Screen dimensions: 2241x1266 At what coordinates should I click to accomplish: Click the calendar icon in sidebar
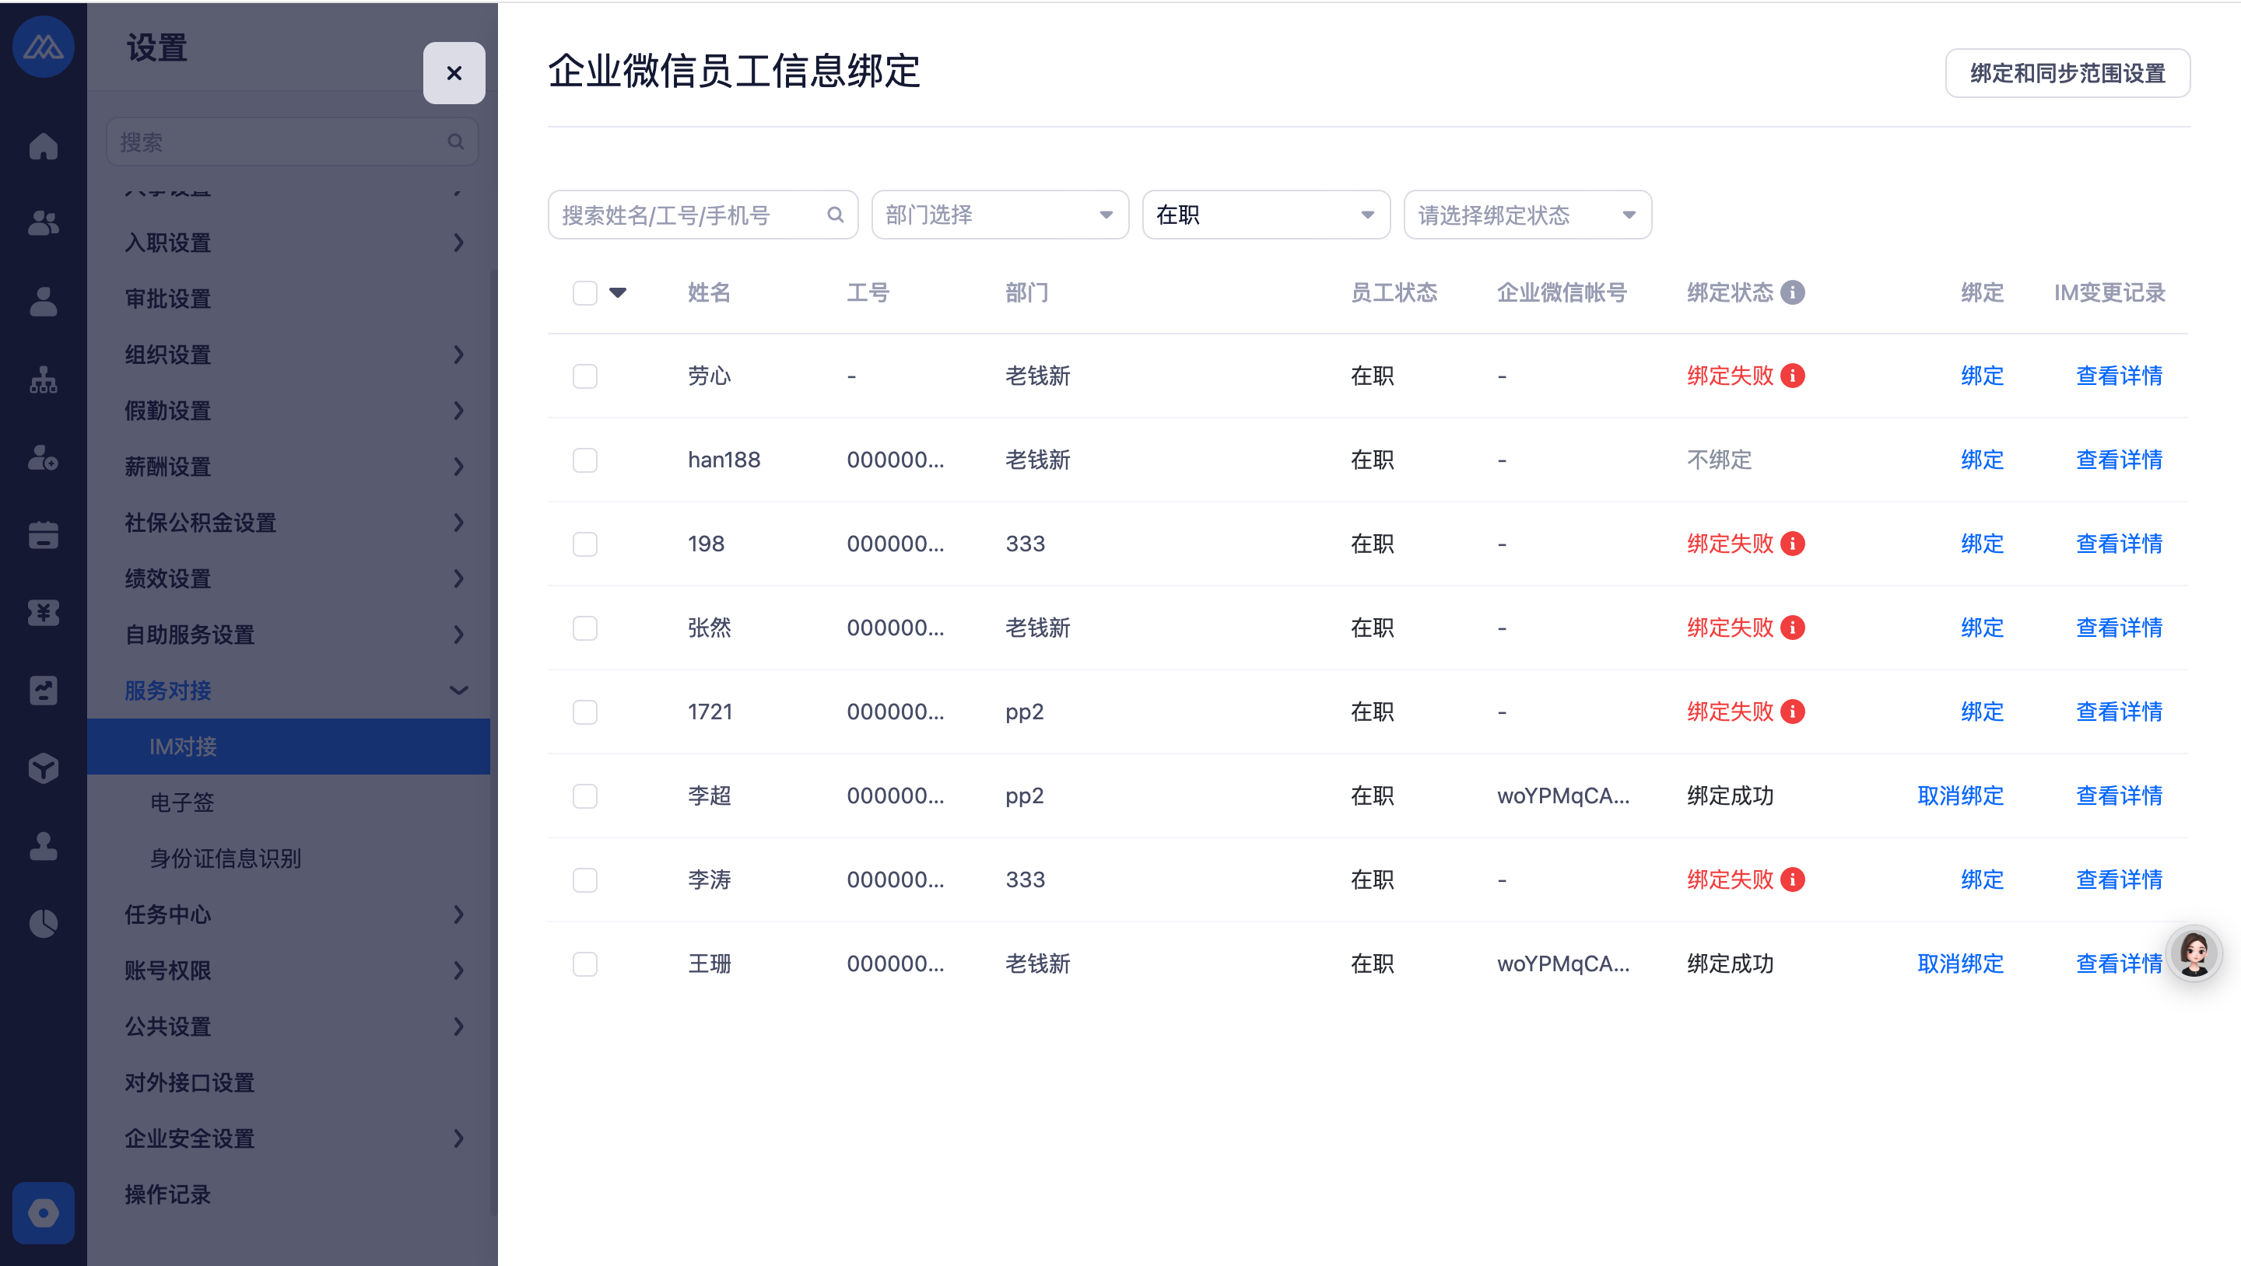pyautogui.click(x=44, y=535)
